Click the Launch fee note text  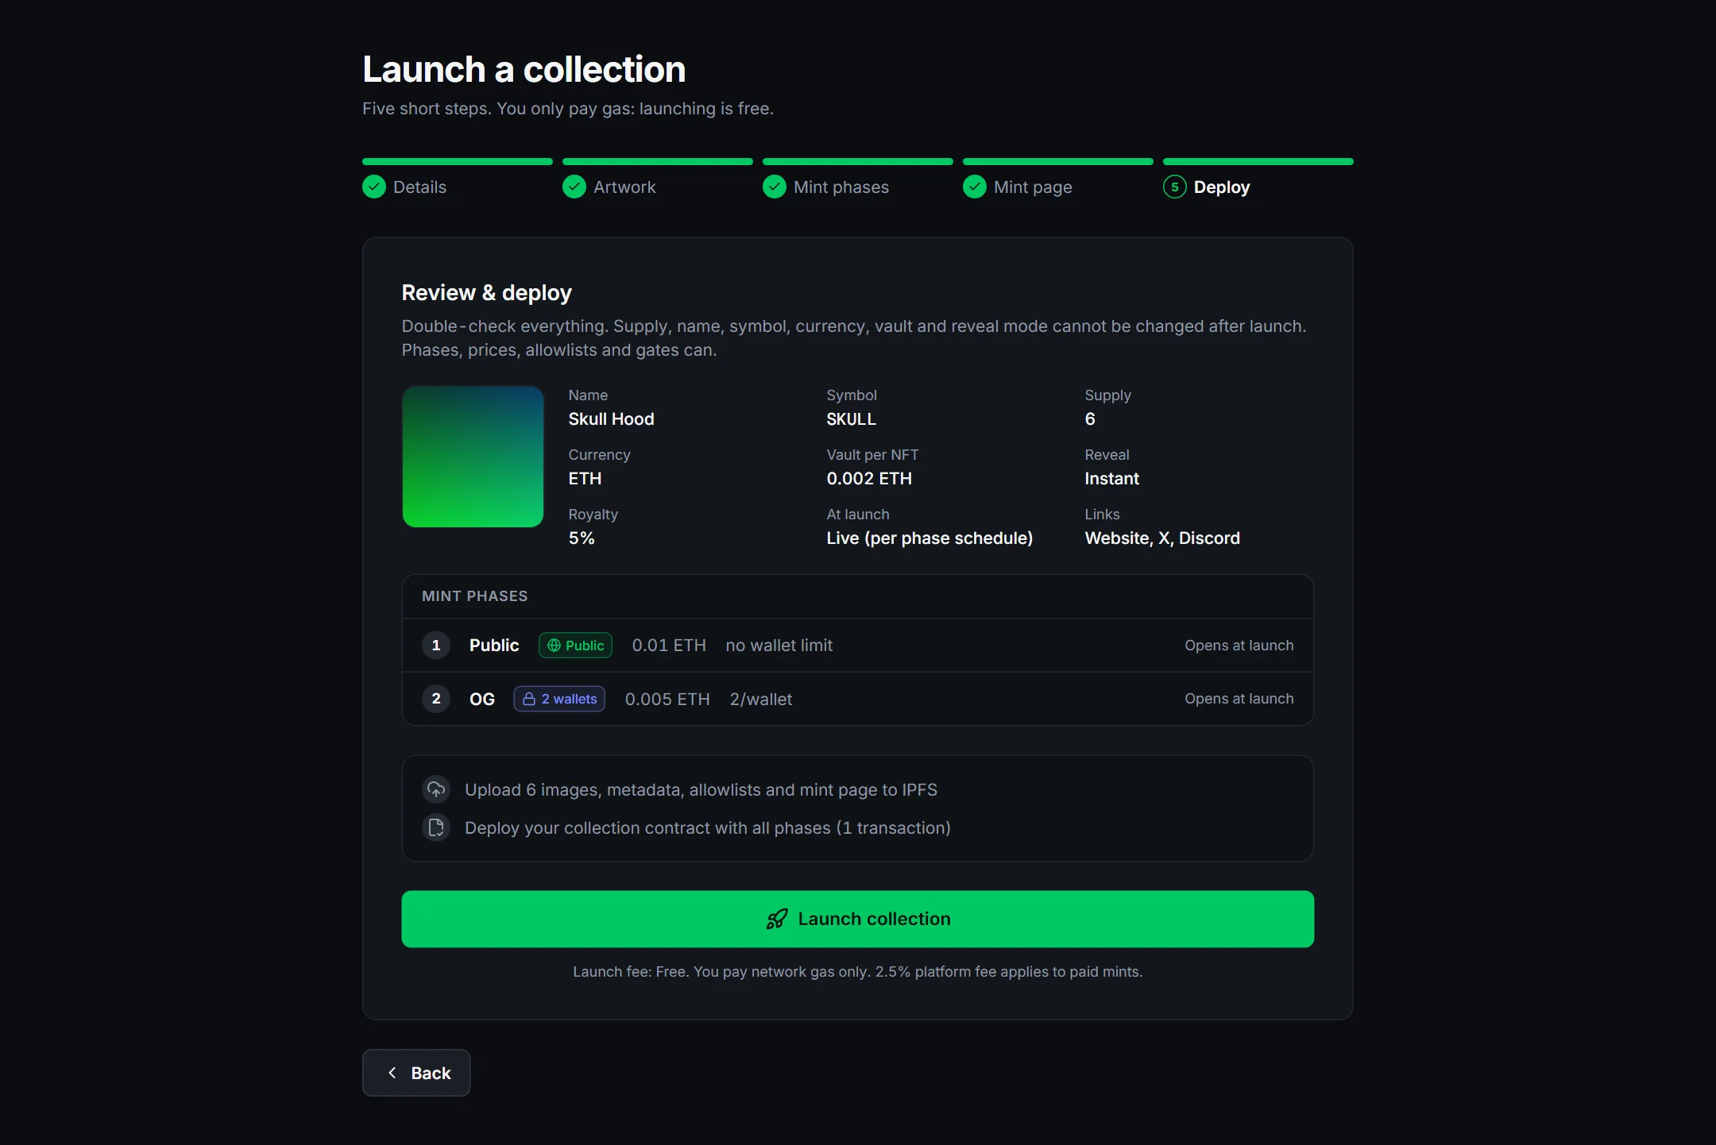pos(858,972)
